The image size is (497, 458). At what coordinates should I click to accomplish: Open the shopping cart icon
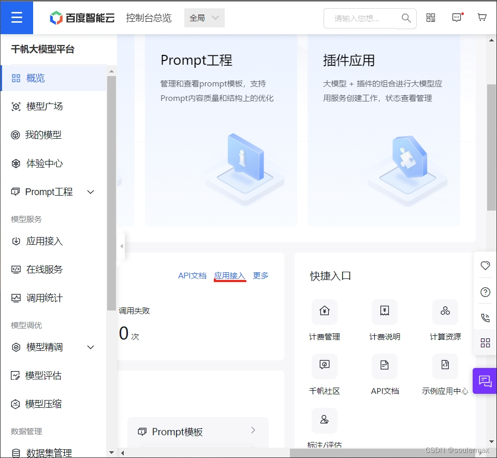[x=482, y=18]
